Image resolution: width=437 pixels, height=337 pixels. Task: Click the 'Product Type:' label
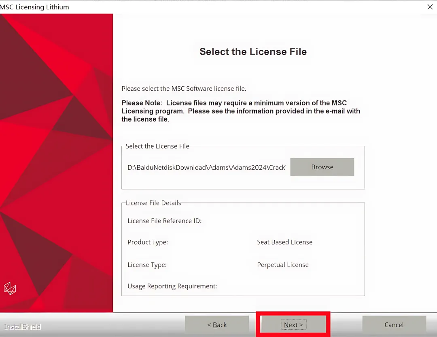(148, 242)
